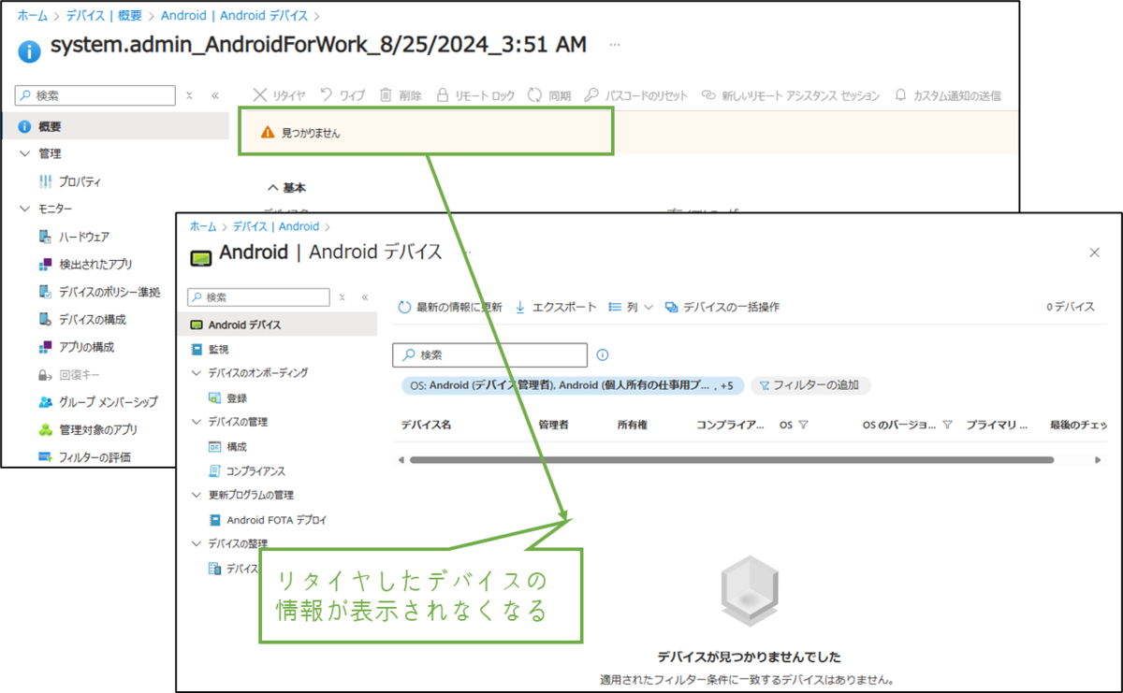Collapse back window sidebar with double chevron
1123x693 pixels.
tap(214, 95)
